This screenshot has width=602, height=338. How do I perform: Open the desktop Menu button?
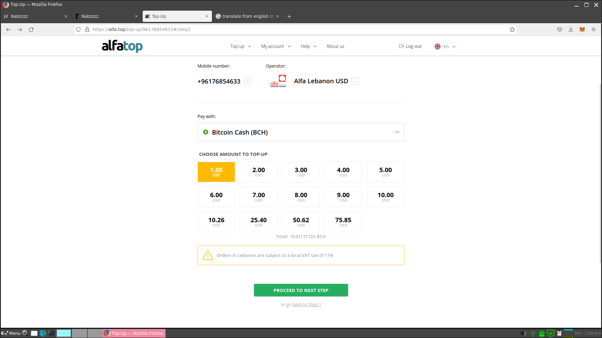11,333
